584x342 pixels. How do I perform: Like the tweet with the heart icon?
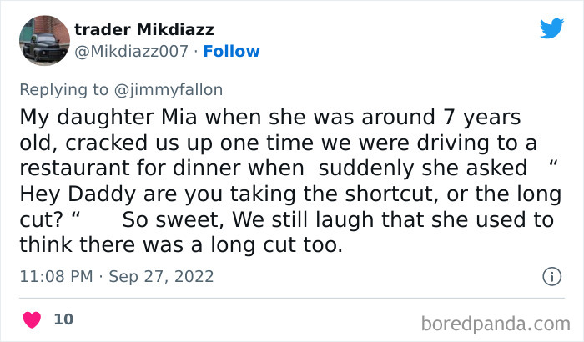pyautogui.click(x=33, y=319)
